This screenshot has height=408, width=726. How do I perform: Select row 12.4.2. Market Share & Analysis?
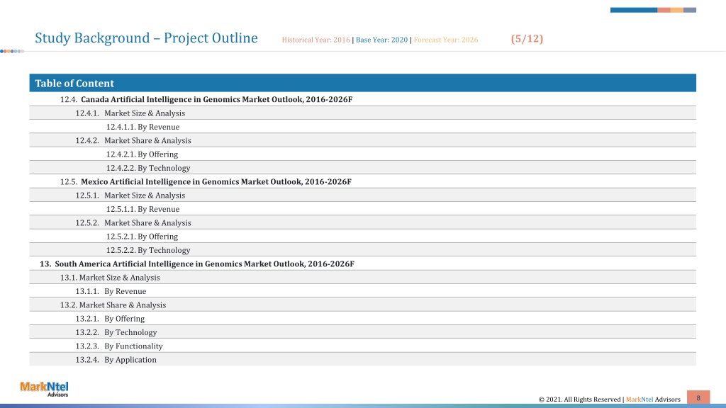pos(362,140)
